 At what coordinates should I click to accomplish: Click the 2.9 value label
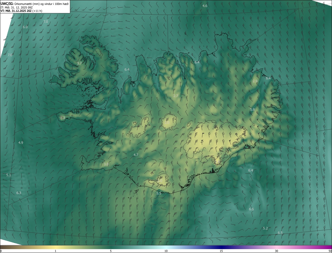coord(255,81)
